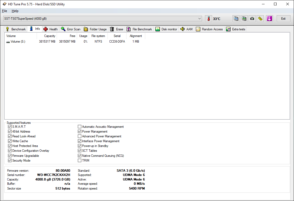This screenshot has width=294, height=201.
Task: Click the HD Tune Pro title bar icon
Action: coord(4,4)
